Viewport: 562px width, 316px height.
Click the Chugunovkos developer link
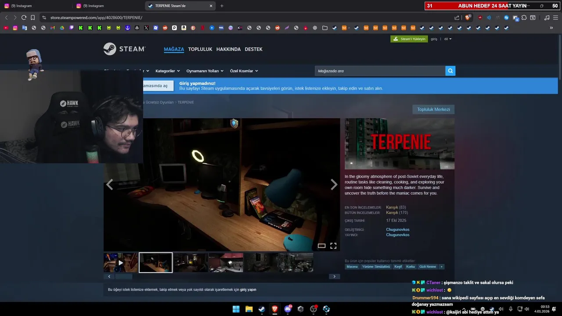pyautogui.click(x=398, y=230)
